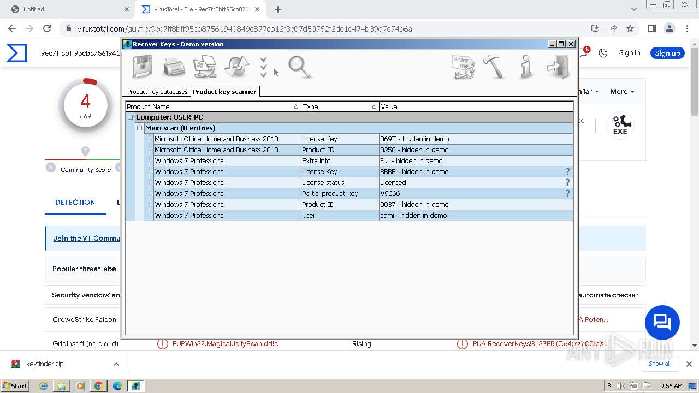
Task: Click the question mark on Partial product key row
Action: pos(567,193)
